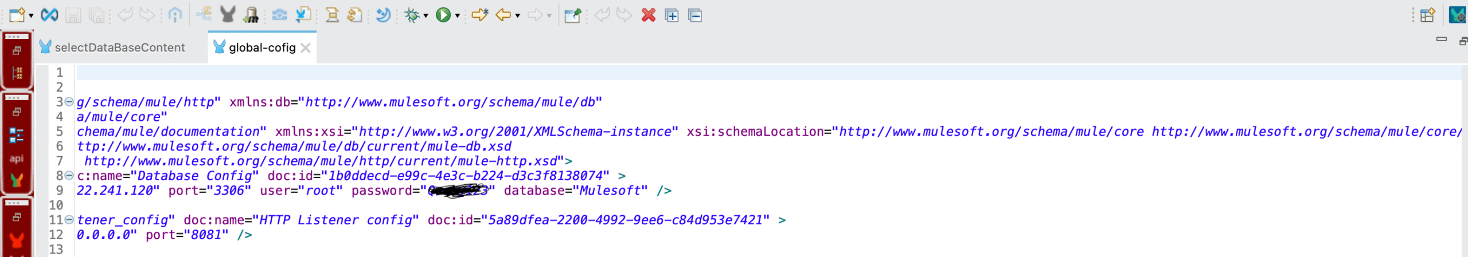The width and height of the screenshot is (1468, 257).
Task: Click the Save disk icon
Action: coord(73,15)
